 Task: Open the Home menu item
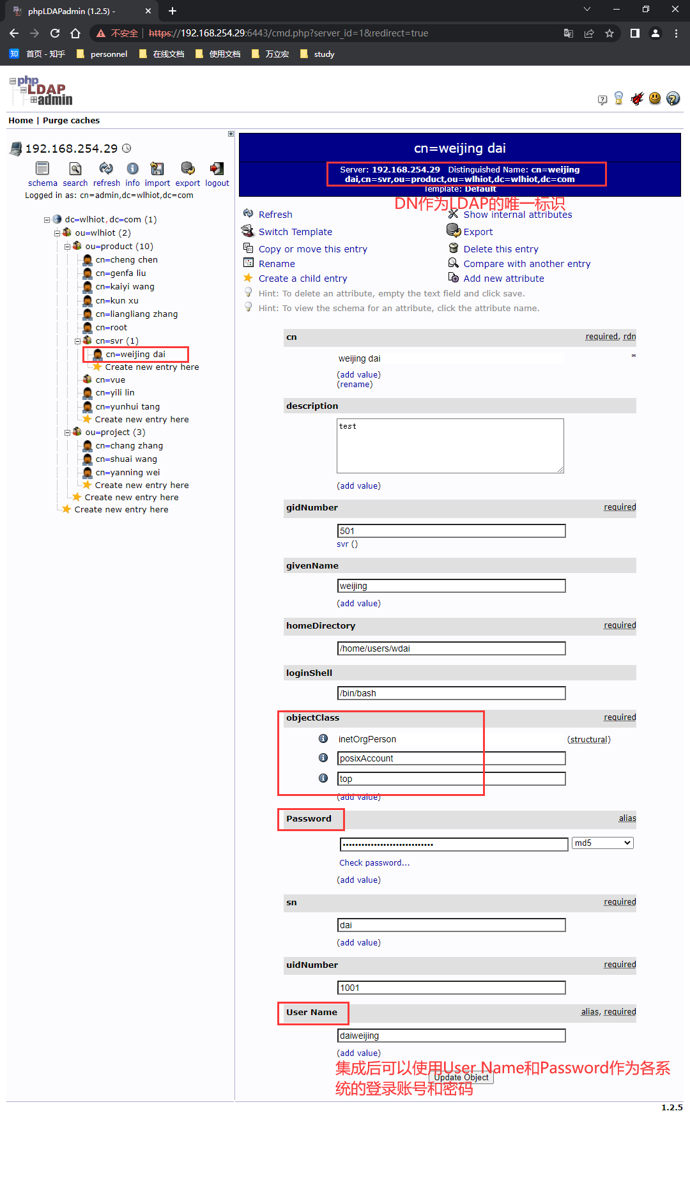20,121
